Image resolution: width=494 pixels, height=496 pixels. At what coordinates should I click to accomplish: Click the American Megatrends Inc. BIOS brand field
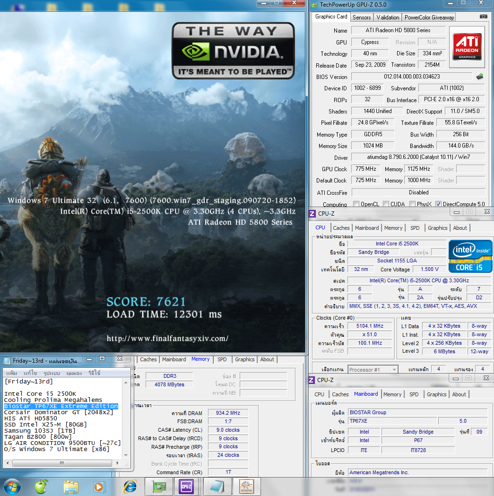click(417, 472)
